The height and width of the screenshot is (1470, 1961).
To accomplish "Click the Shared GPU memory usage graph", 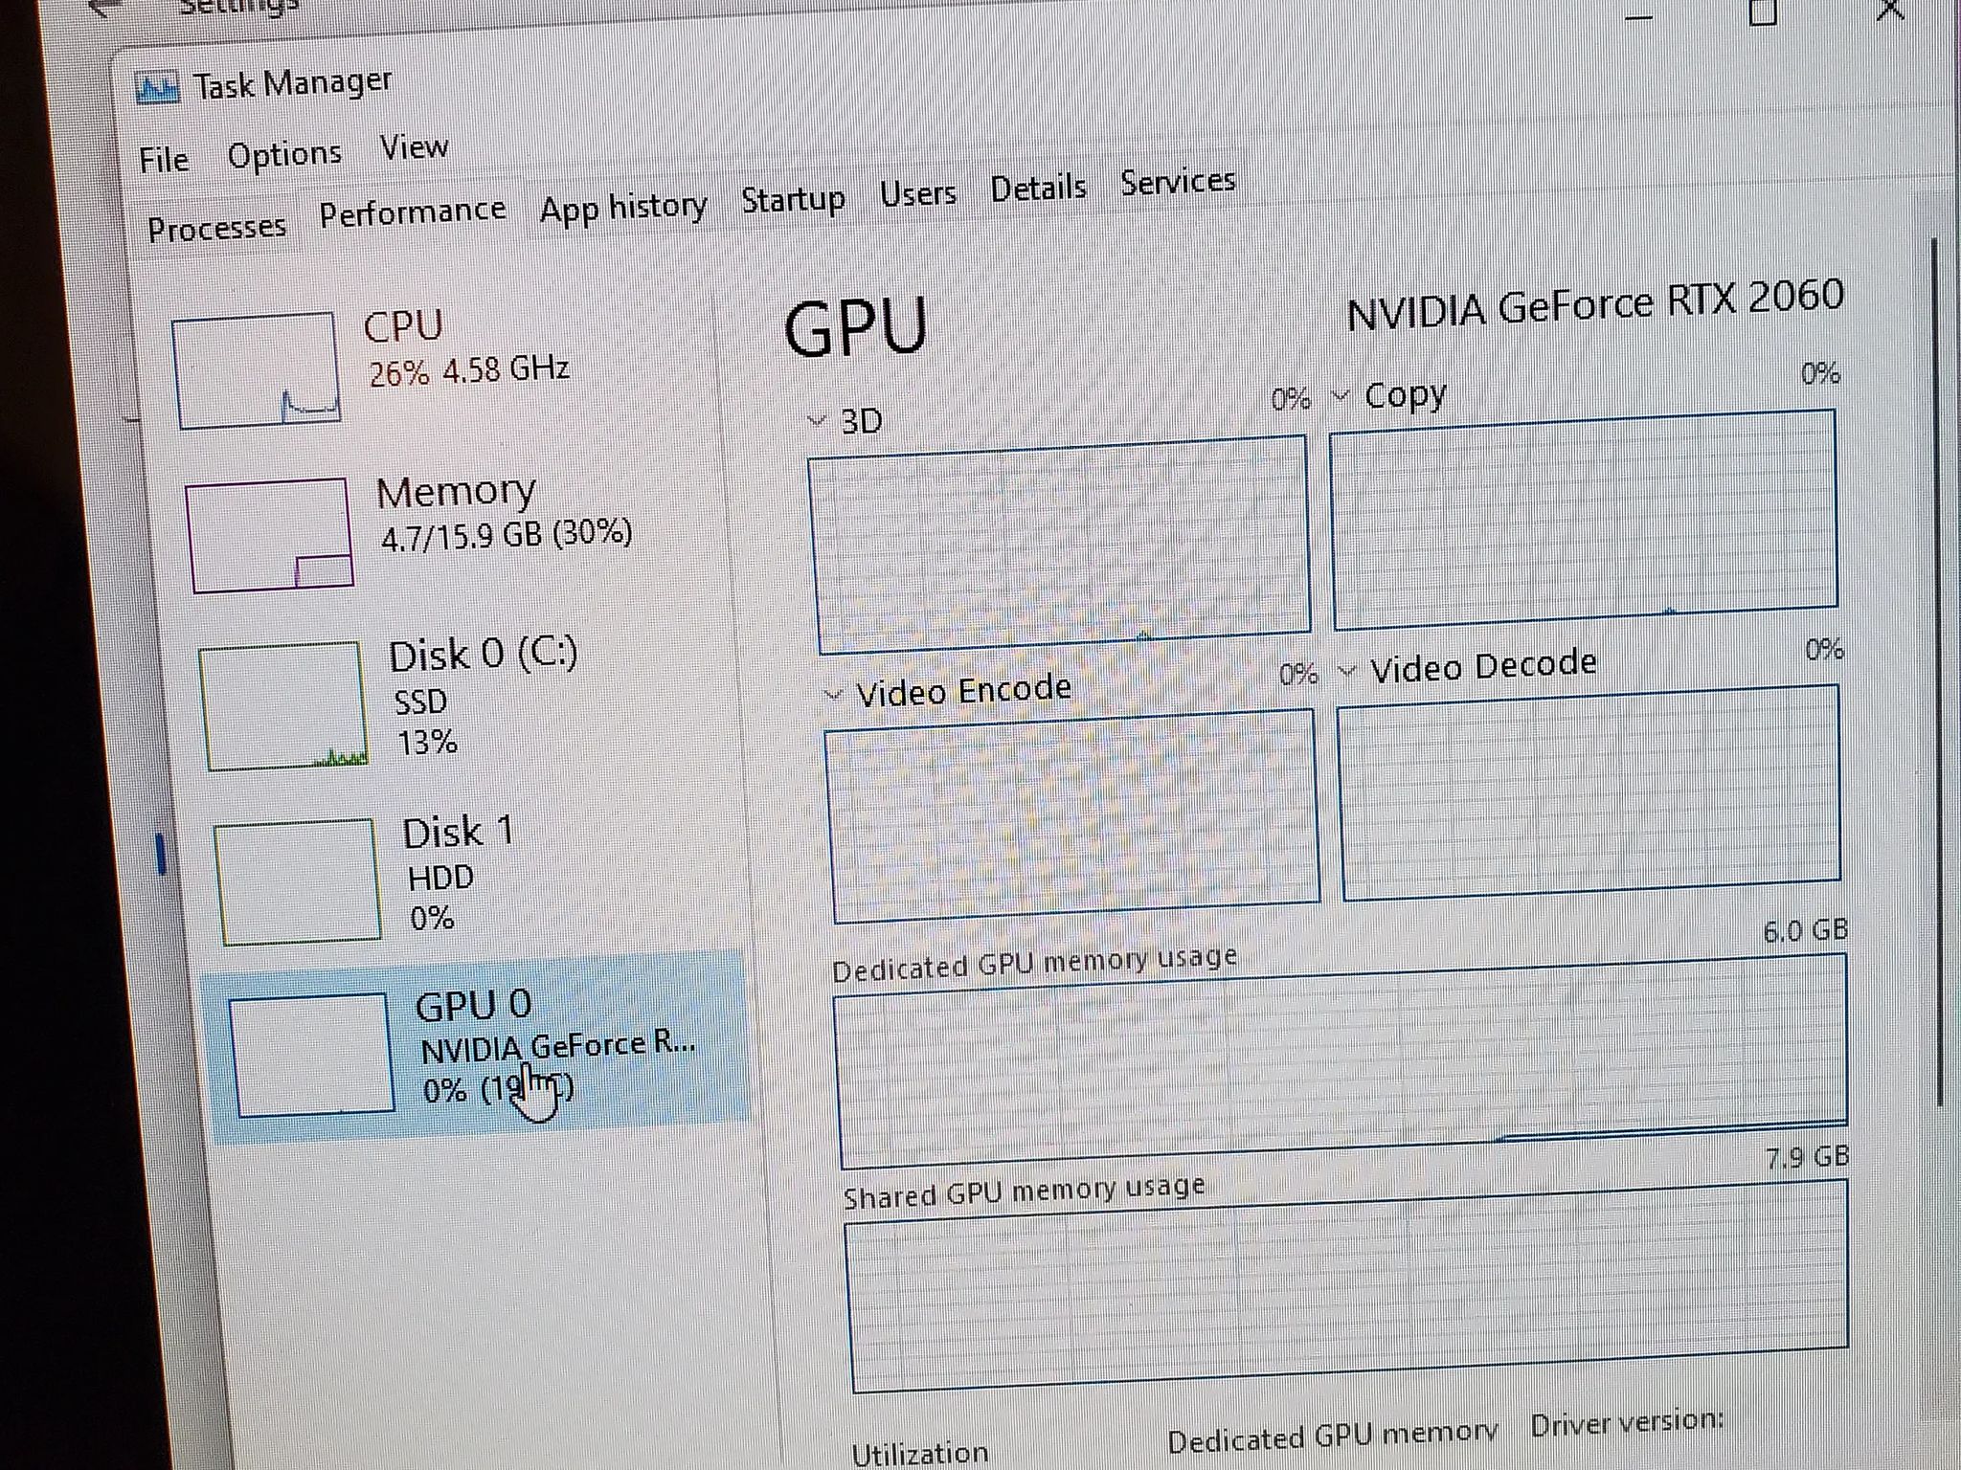I will click(x=1348, y=1287).
